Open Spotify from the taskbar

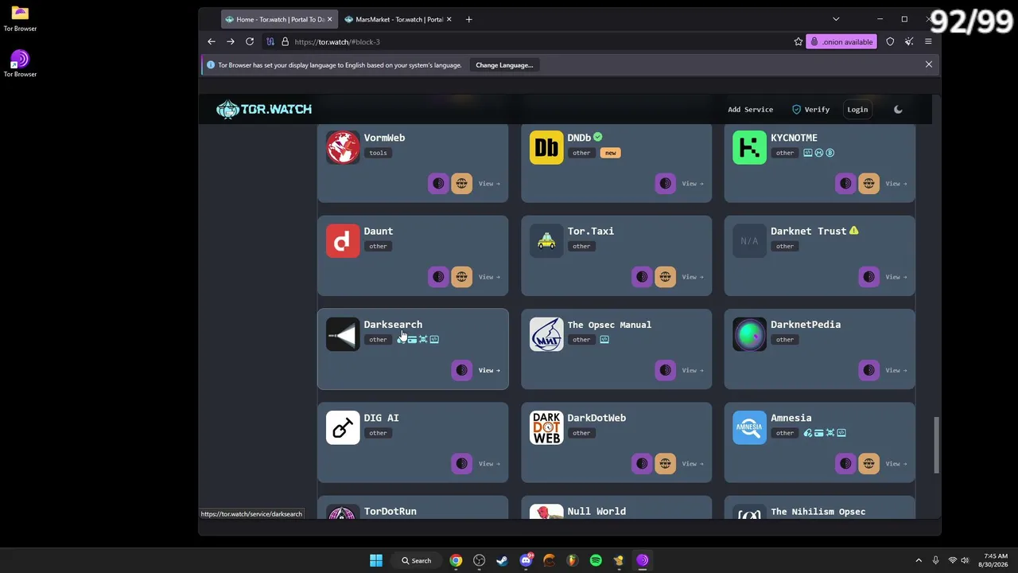click(596, 560)
